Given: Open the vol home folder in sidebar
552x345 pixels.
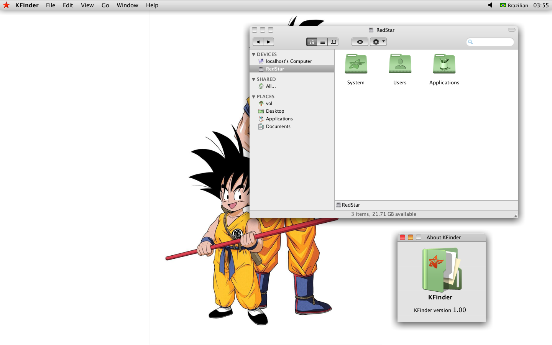Looking at the screenshot, I should pos(292,103).
